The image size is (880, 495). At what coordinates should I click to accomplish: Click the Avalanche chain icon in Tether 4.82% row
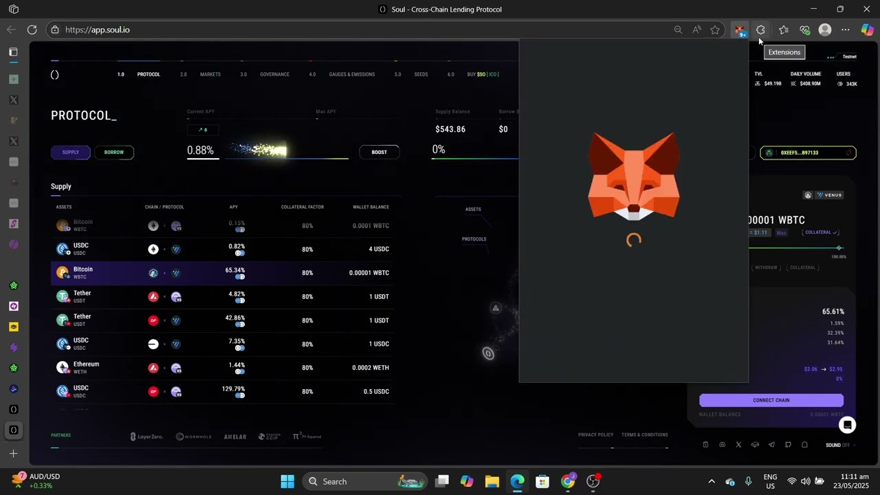coord(153,297)
